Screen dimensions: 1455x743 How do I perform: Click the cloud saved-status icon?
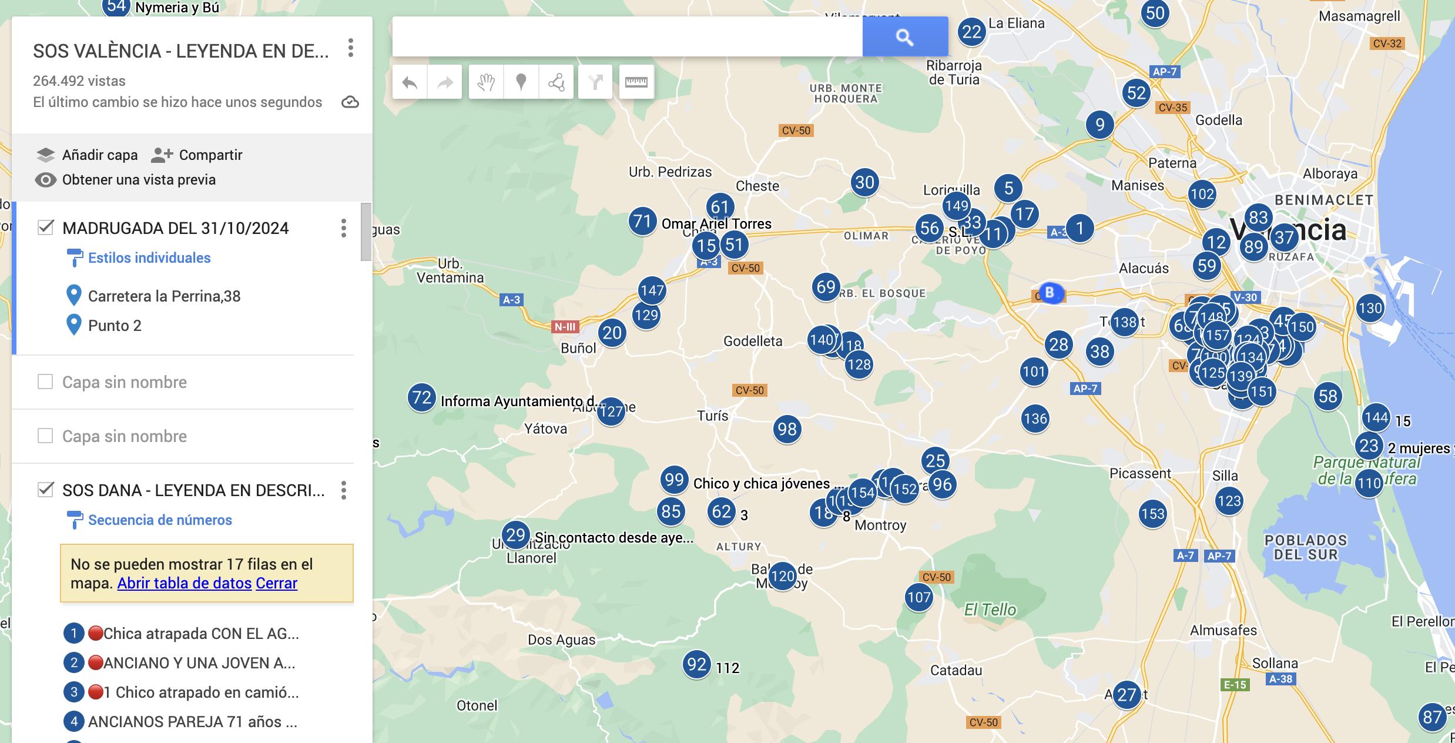tap(350, 102)
